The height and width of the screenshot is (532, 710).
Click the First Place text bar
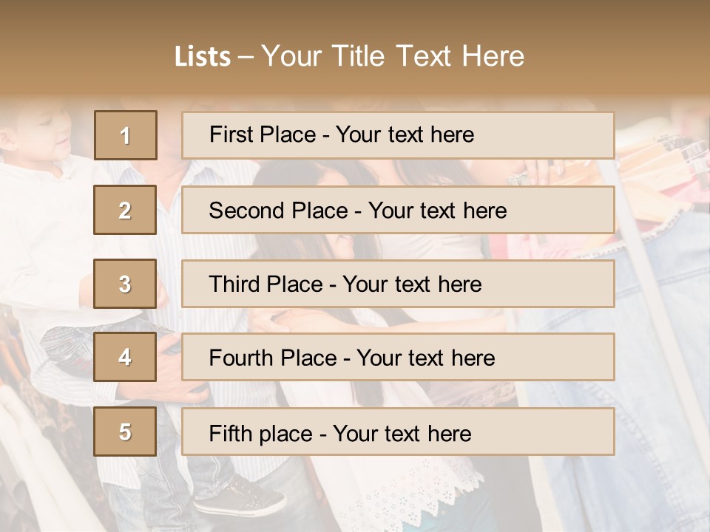(x=398, y=135)
